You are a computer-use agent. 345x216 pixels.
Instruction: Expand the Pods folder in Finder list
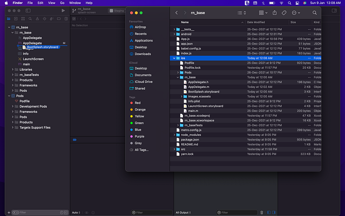[178, 72]
